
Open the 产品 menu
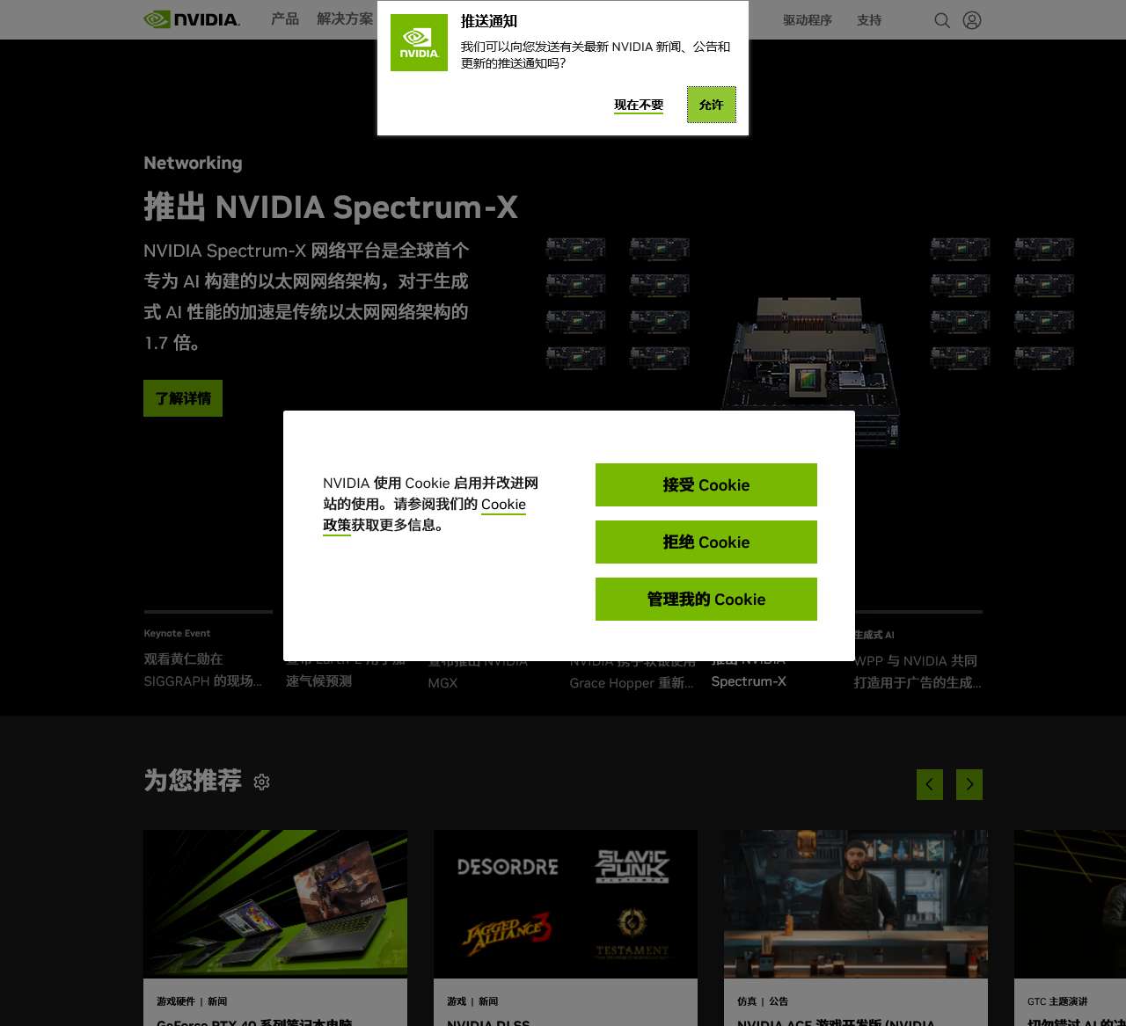[285, 18]
